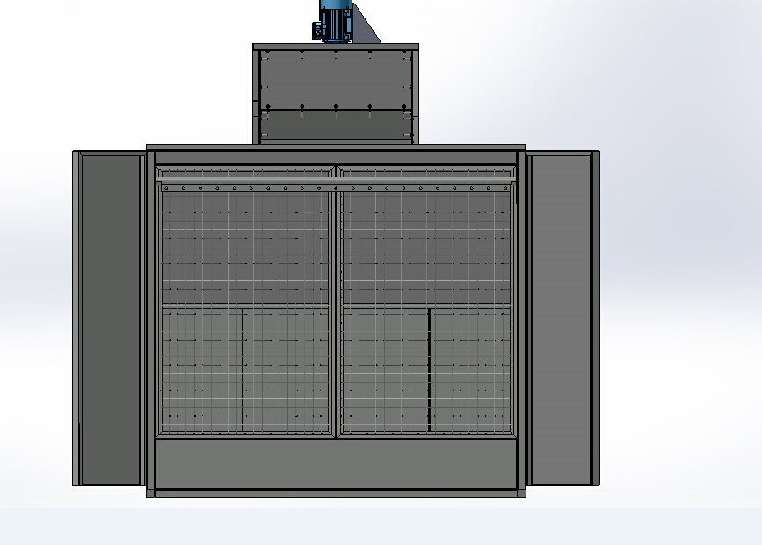Select the upper-left filter grid panel
The image size is (762, 545).
coord(245,248)
